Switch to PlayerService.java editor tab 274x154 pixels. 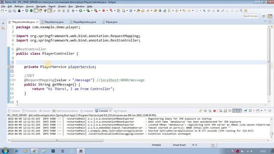pyautogui.click(x=52, y=22)
